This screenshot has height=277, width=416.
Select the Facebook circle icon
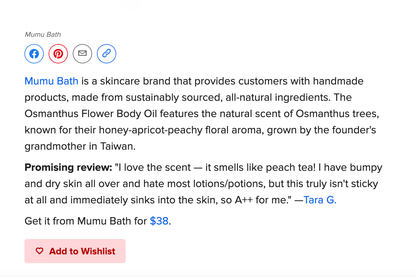pos(34,53)
